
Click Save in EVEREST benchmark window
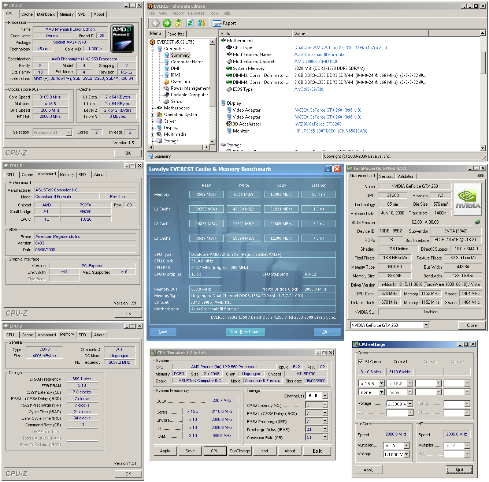(x=163, y=332)
